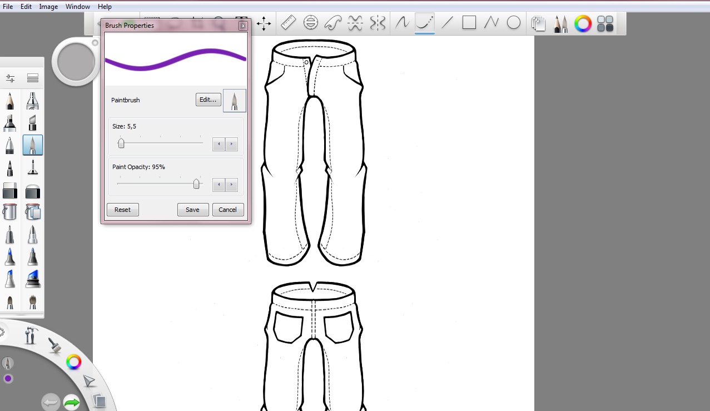Toggle the highlighted Predictive Stroke curve tool
710x411 pixels.
tap(425, 23)
